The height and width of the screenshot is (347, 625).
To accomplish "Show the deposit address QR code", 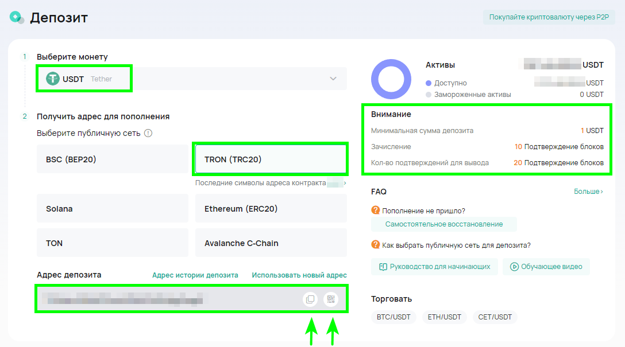I will pos(331,299).
